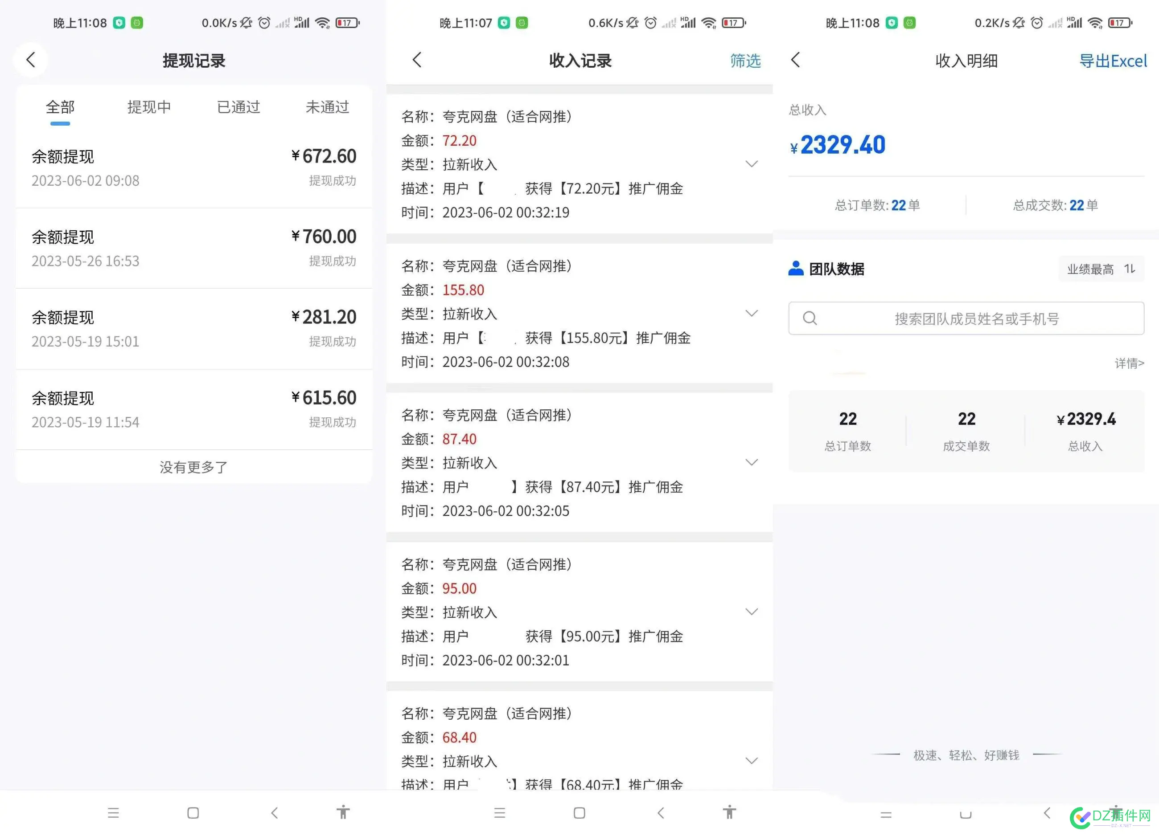Tap 极速、轻松、好赚钱 slogan text
1159x836 pixels.
(966, 755)
